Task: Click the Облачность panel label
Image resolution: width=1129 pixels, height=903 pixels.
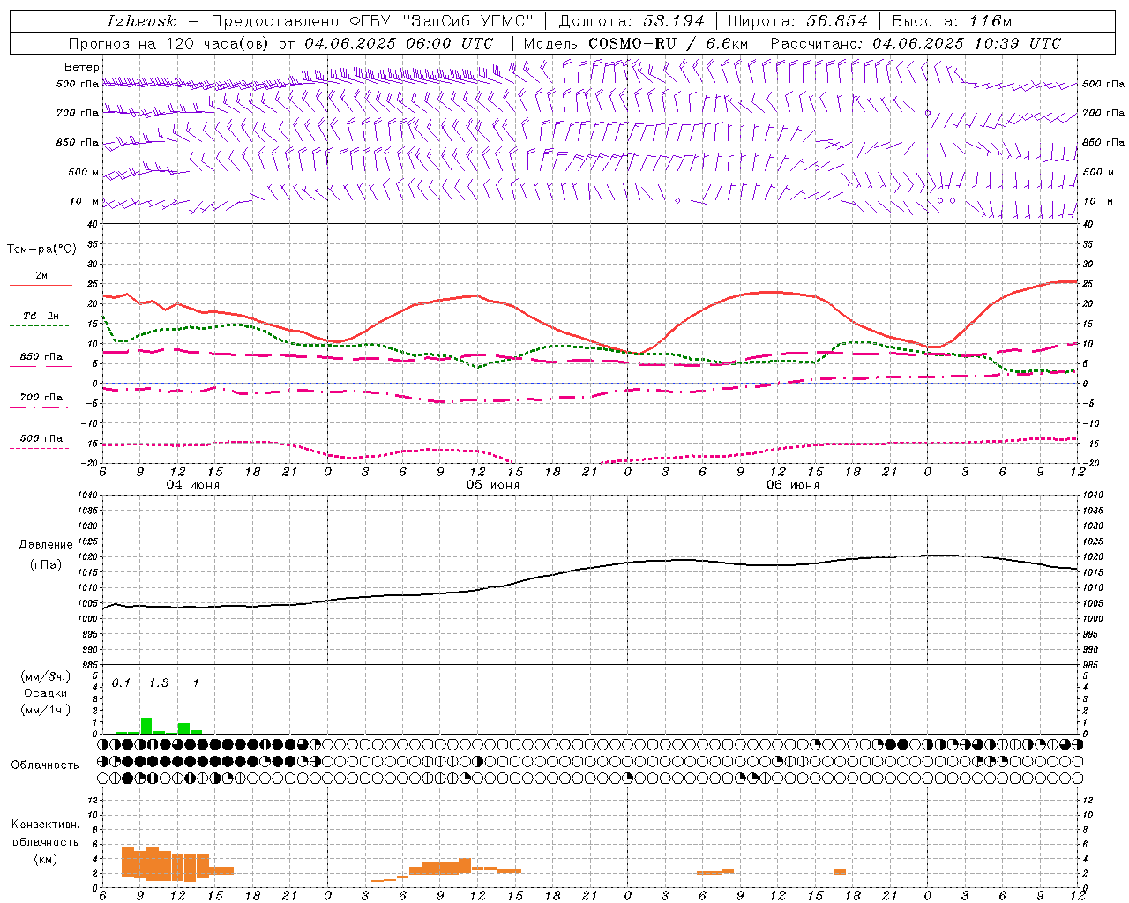Action: click(45, 765)
